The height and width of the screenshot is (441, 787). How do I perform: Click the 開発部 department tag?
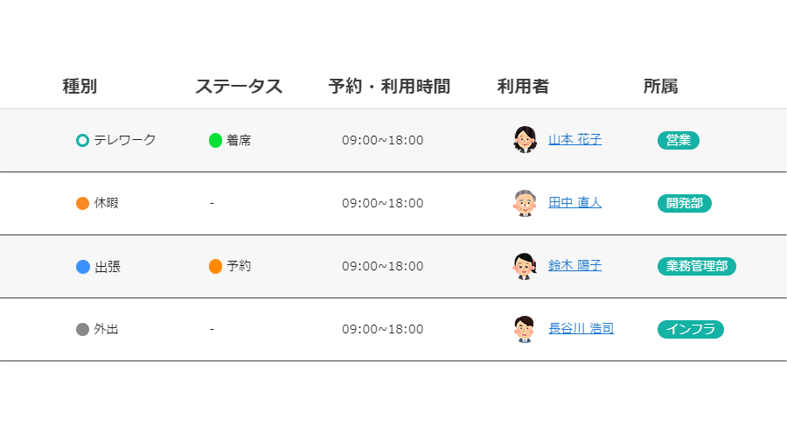tap(684, 203)
